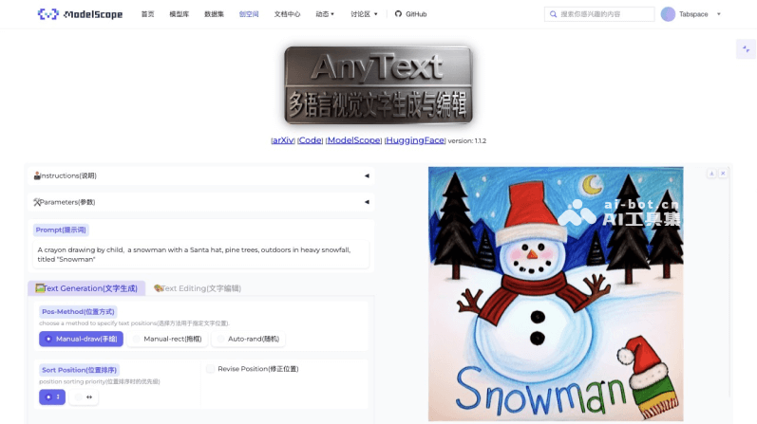757x424 pixels.
Task: Click the search magnifier icon
Action: click(553, 14)
